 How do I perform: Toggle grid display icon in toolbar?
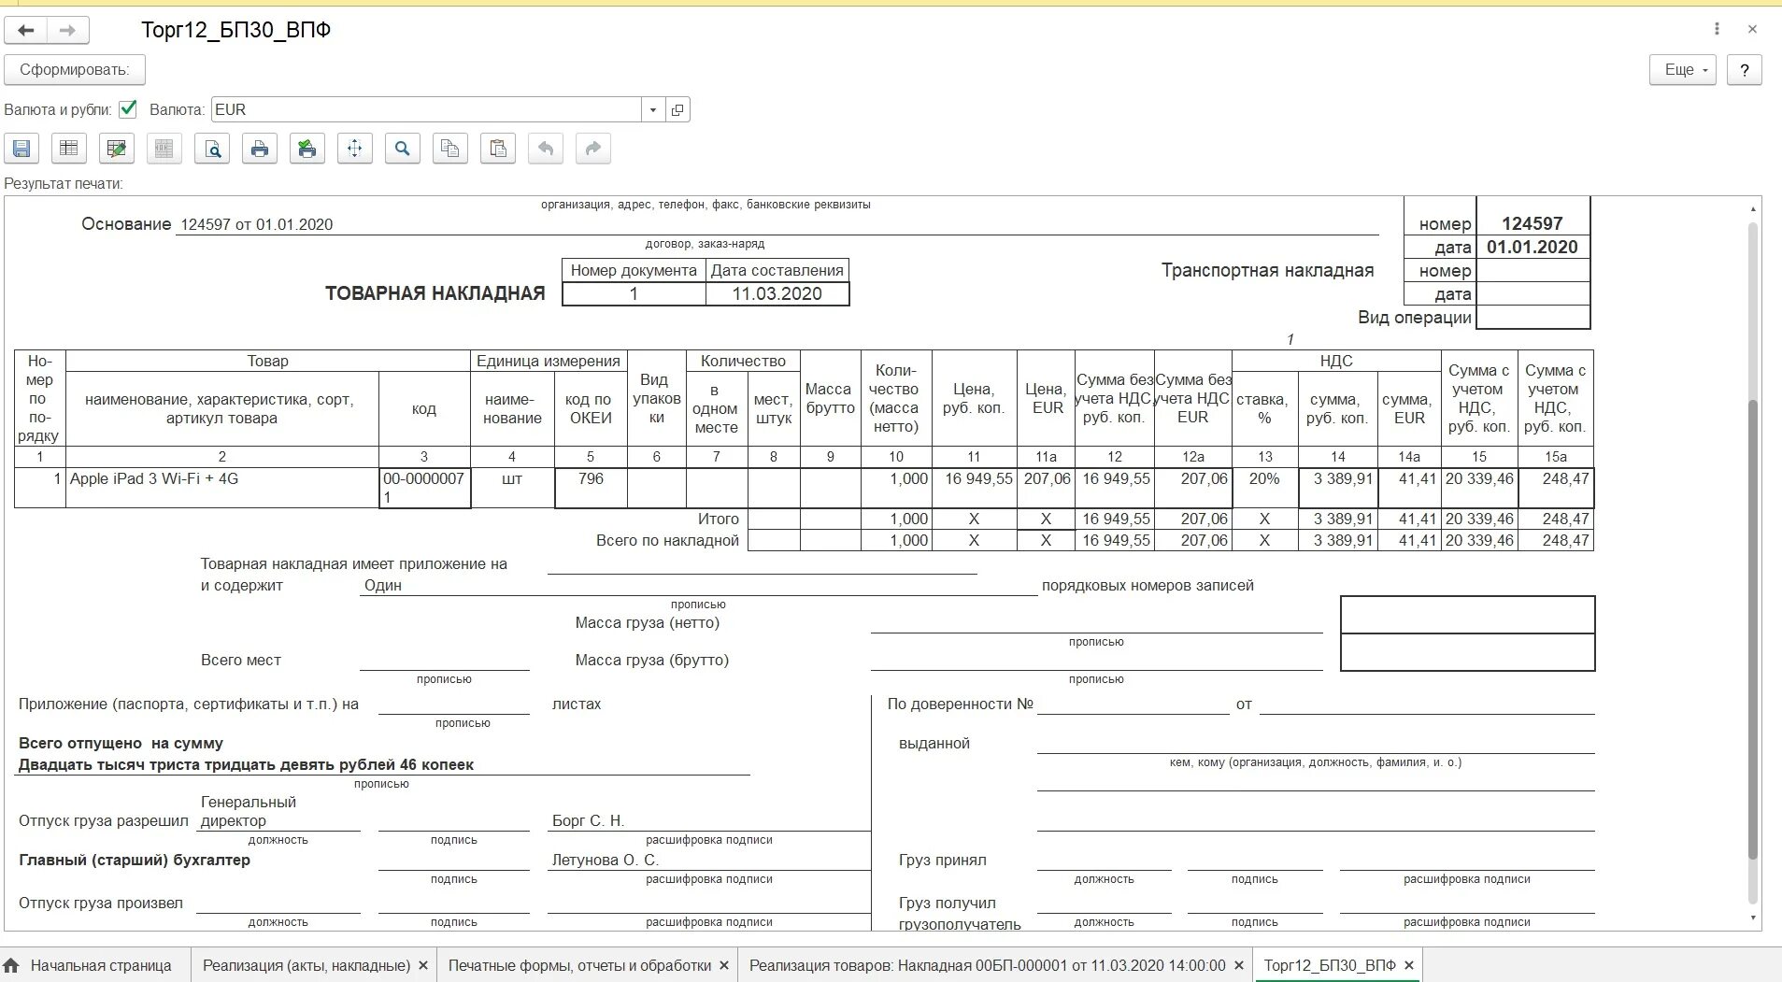coord(69,149)
